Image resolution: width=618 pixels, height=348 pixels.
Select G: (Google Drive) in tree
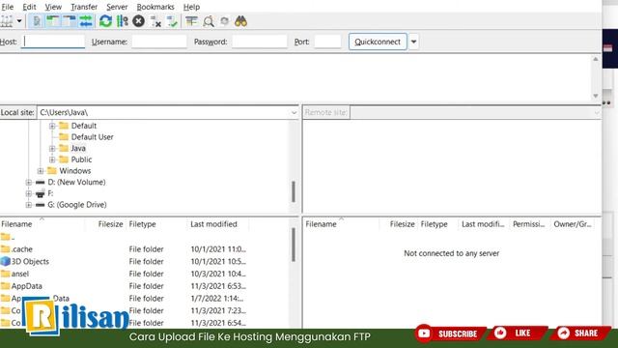(x=77, y=205)
